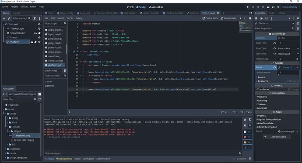Hide the TileMapLayer node visibility eye

tap(39, 29)
